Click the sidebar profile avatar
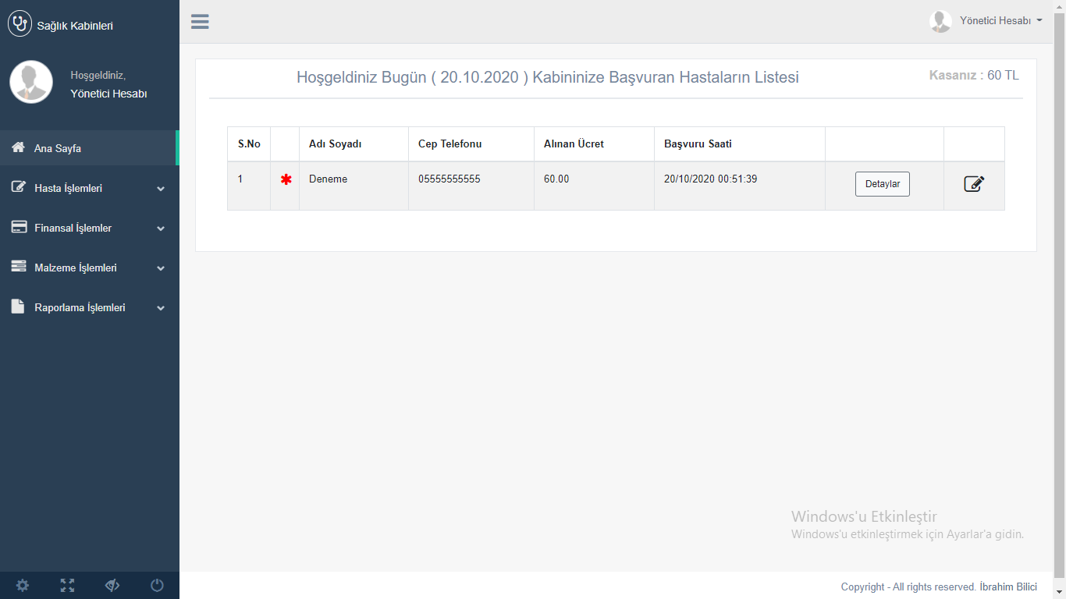The image size is (1066, 599). coord(31,83)
